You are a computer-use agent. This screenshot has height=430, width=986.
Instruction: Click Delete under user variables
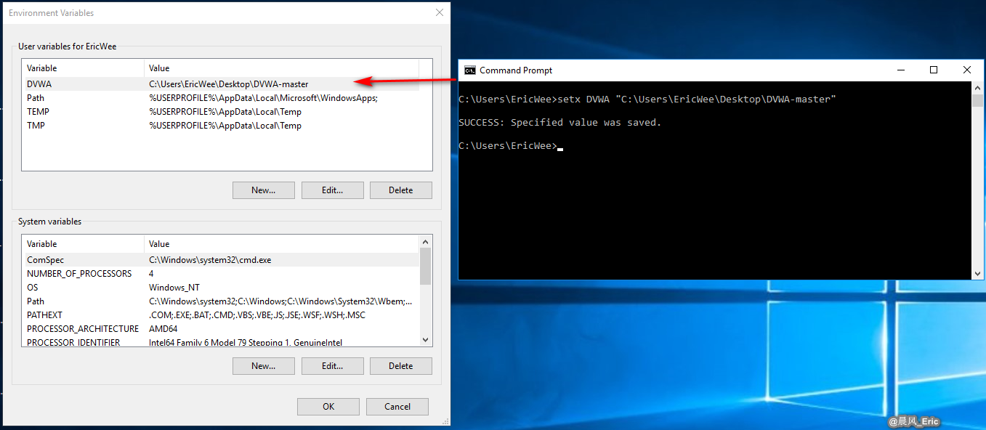coord(400,190)
